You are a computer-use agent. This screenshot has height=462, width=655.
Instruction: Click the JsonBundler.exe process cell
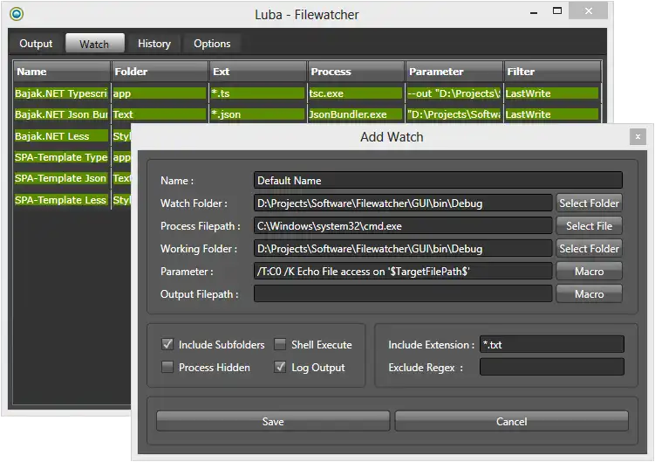coord(356,114)
